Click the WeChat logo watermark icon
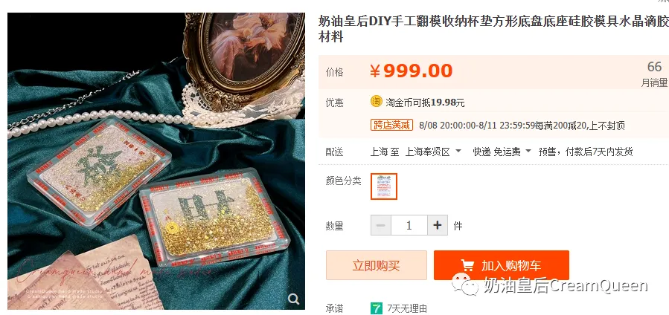669x315 pixels. click(465, 285)
